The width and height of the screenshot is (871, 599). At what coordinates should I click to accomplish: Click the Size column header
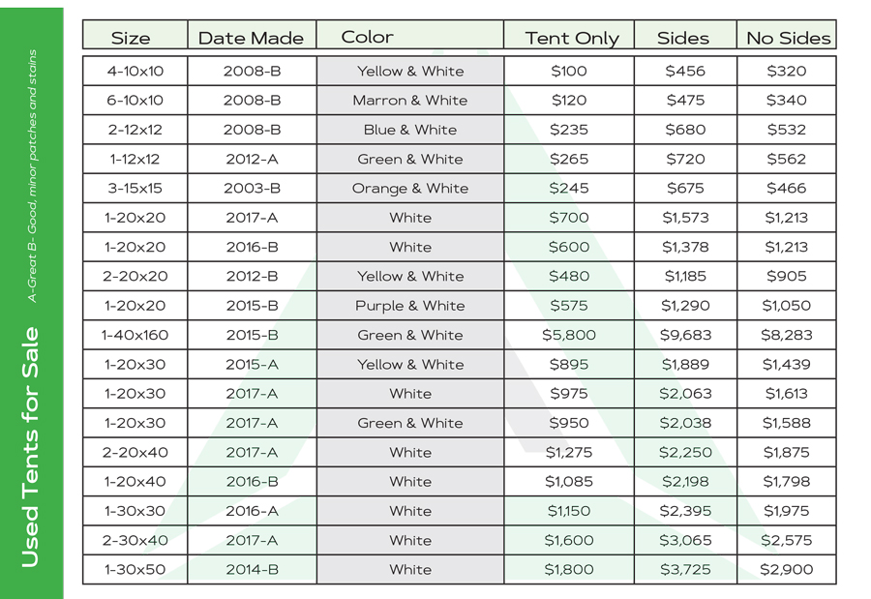coord(132,38)
